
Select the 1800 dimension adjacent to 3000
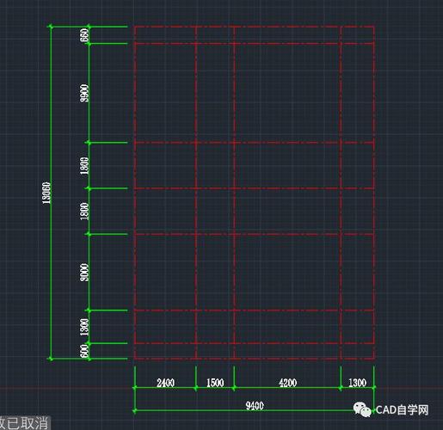(x=84, y=212)
